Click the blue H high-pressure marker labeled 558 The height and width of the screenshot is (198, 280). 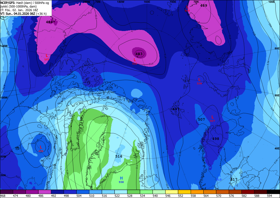tap(121, 178)
